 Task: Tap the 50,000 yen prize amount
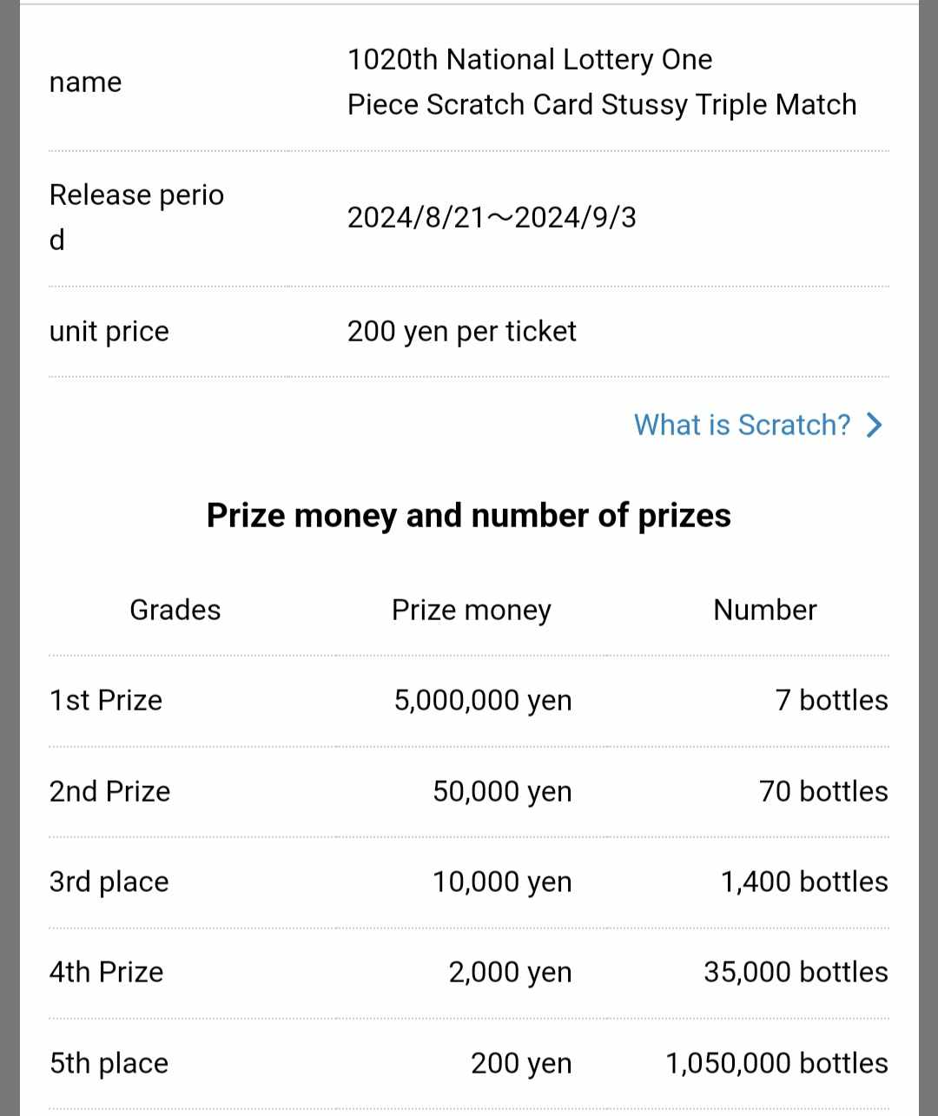coord(502,791)
